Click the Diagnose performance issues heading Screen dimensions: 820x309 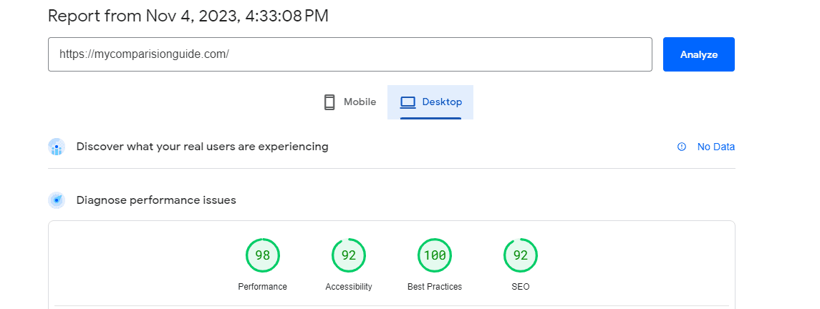(x=156, y=200)
